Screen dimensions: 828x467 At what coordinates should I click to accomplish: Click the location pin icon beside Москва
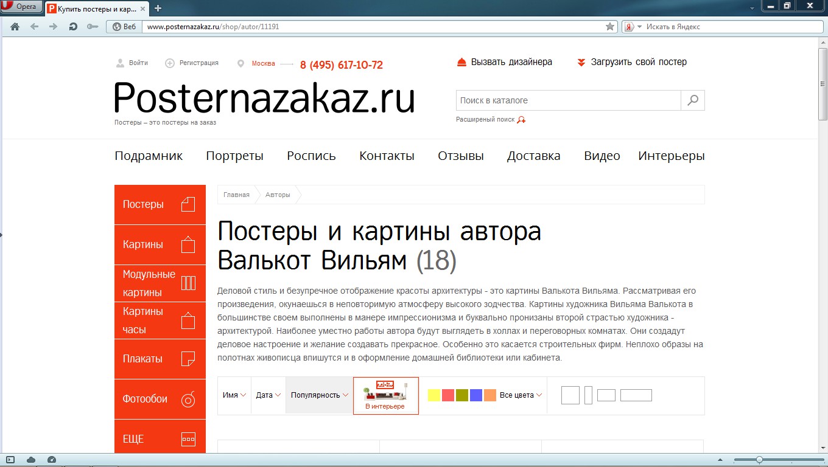coord(240,64)
